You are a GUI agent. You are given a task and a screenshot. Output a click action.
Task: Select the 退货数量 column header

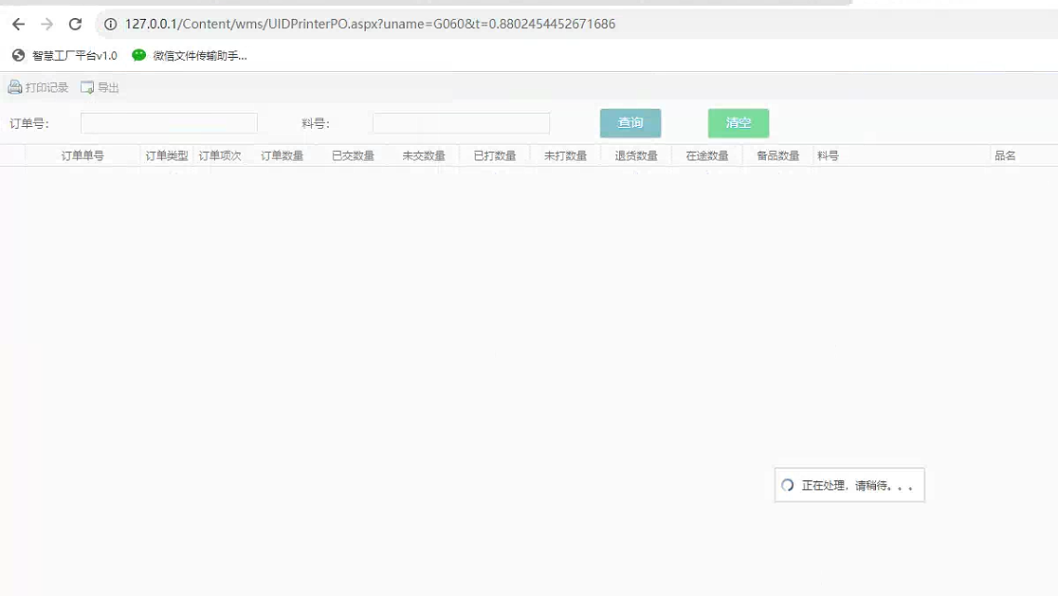click(636, 155)
